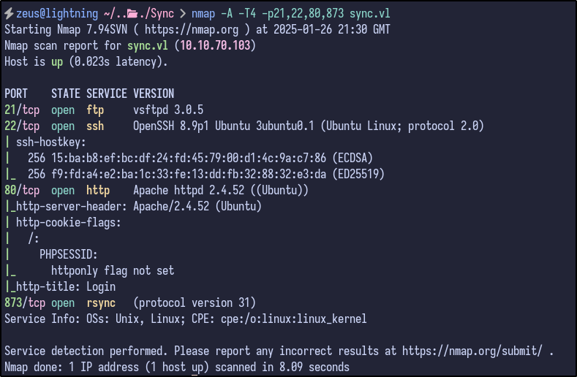Click the lightning bolt prompt icon

pyautogui.click(x=8, y=14)
